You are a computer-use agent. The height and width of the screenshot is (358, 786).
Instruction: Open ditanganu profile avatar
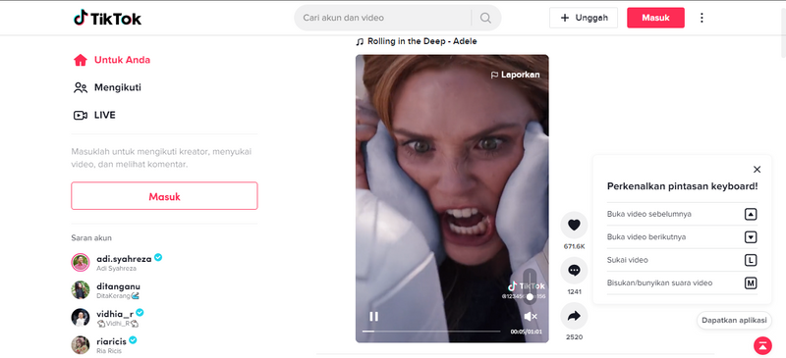(x=81, y=290)
